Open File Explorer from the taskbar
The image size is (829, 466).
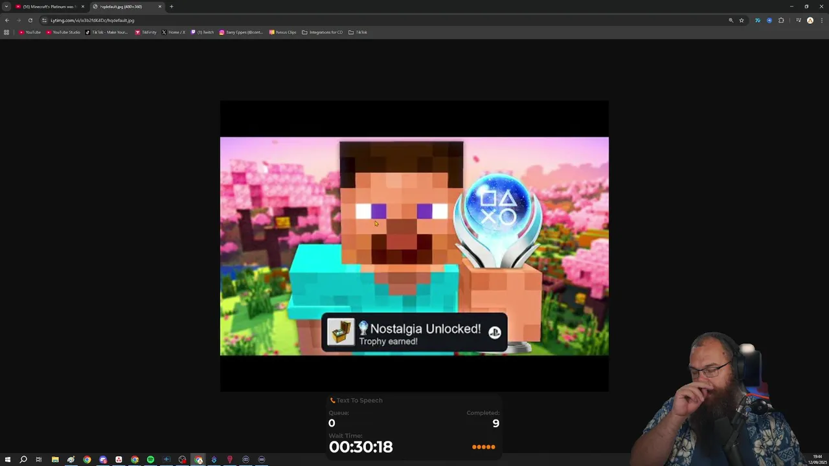(x=55, y=460)
